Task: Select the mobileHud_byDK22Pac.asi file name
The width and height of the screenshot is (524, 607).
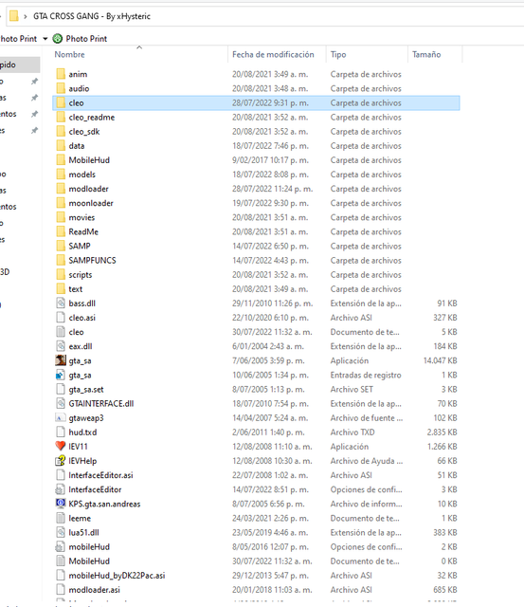Action: pyautogui.click(x=117, y=576)
